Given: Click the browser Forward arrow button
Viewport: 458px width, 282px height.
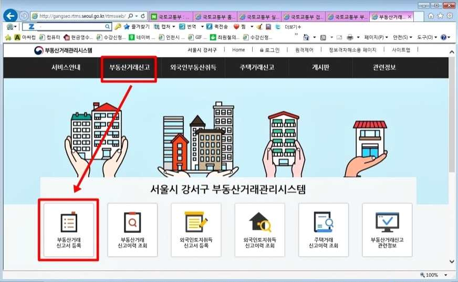Looking at the screenshot, I should point(24,16).
